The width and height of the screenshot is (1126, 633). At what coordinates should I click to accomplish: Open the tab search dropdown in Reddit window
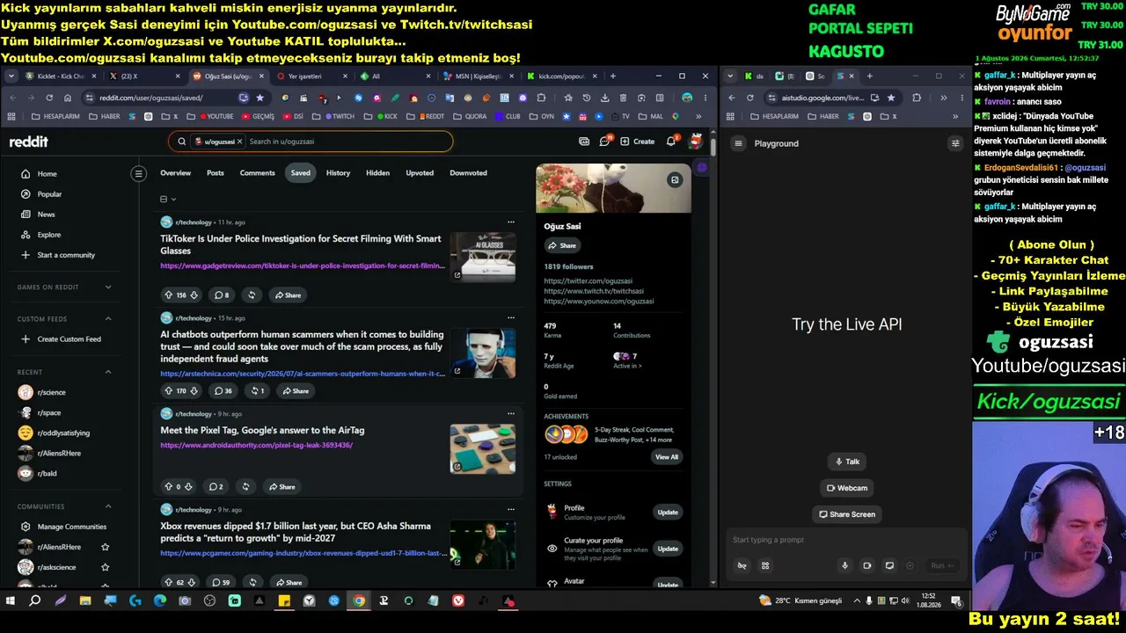tap(11, 76)
